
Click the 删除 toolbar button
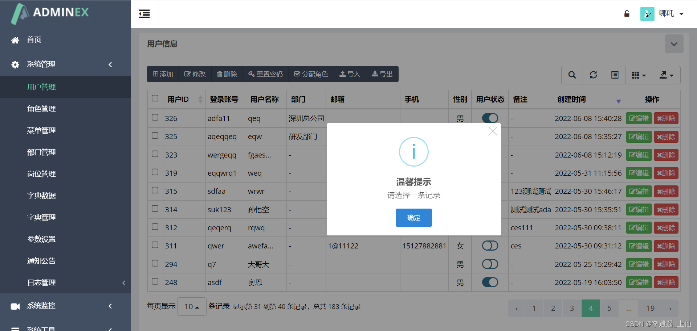(227, 74)
